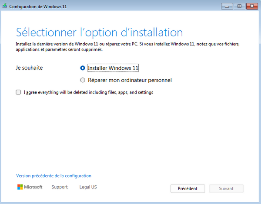Click the "I agree everything will be deleted" text

click(x=88, y=92)
